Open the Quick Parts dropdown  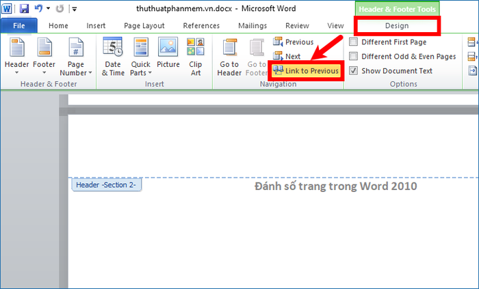[140, 56]
